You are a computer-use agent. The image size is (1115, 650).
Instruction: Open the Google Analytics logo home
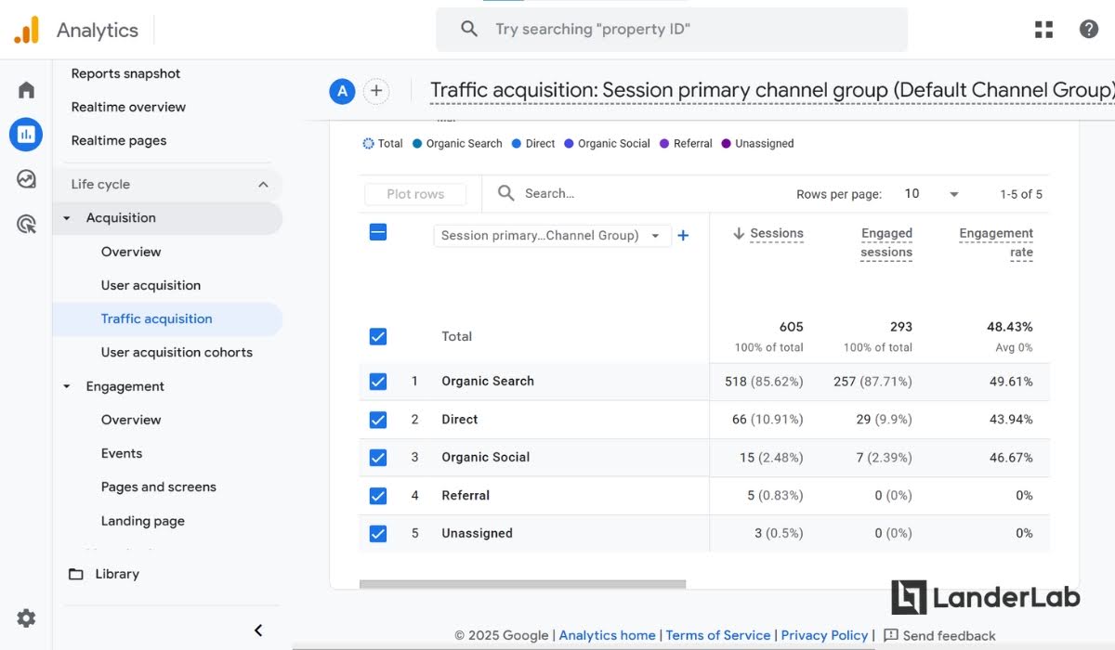coord(27,30)
